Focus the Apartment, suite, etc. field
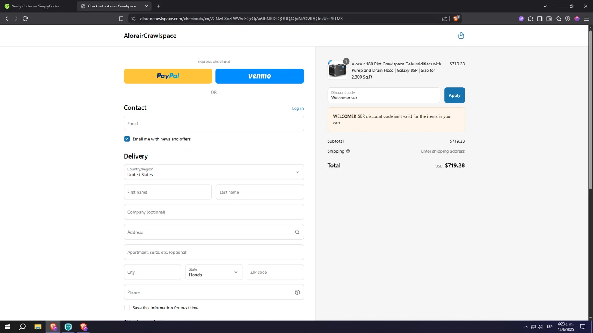 (213, 252)
